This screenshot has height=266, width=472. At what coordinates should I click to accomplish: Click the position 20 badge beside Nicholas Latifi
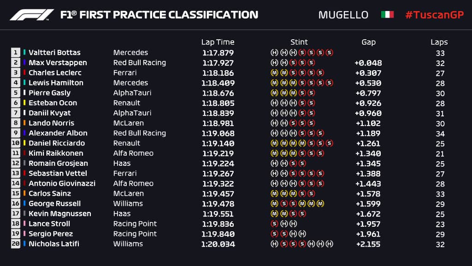pos(16,244)
